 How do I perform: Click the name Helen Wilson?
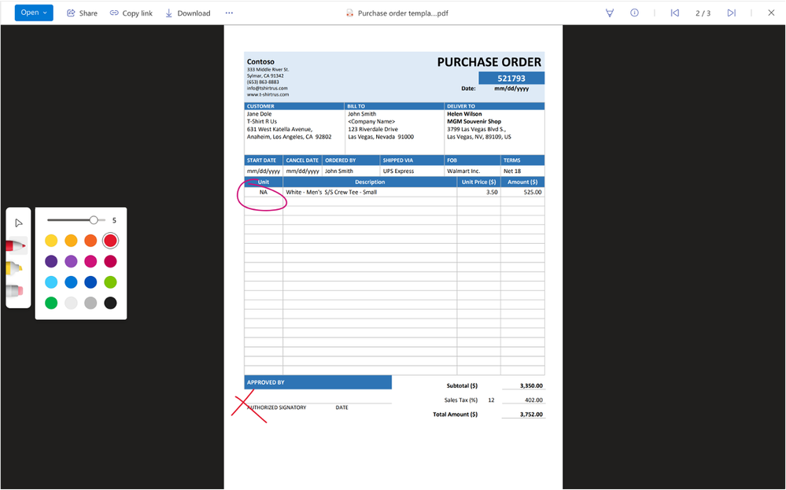[464, 114]
